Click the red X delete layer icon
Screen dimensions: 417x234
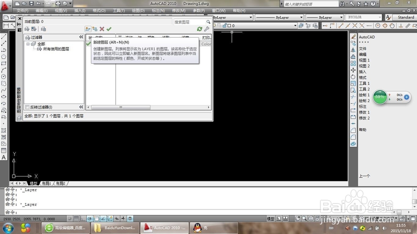click(x=102, y=29)
